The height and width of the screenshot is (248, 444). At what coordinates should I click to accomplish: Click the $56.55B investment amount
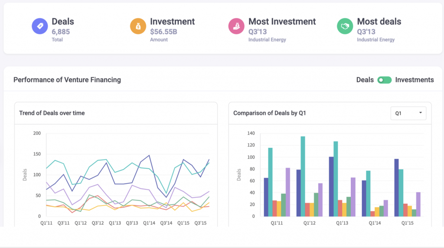[163, 32]
